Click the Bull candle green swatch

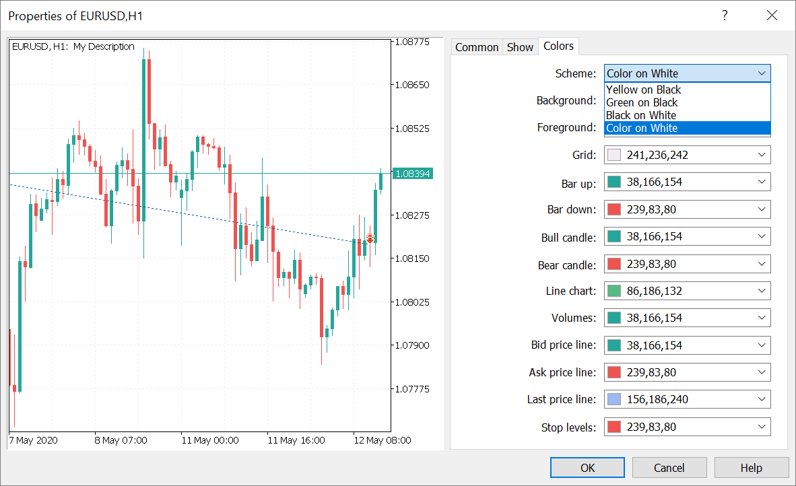pyautogui.click(x=613, y=236)
